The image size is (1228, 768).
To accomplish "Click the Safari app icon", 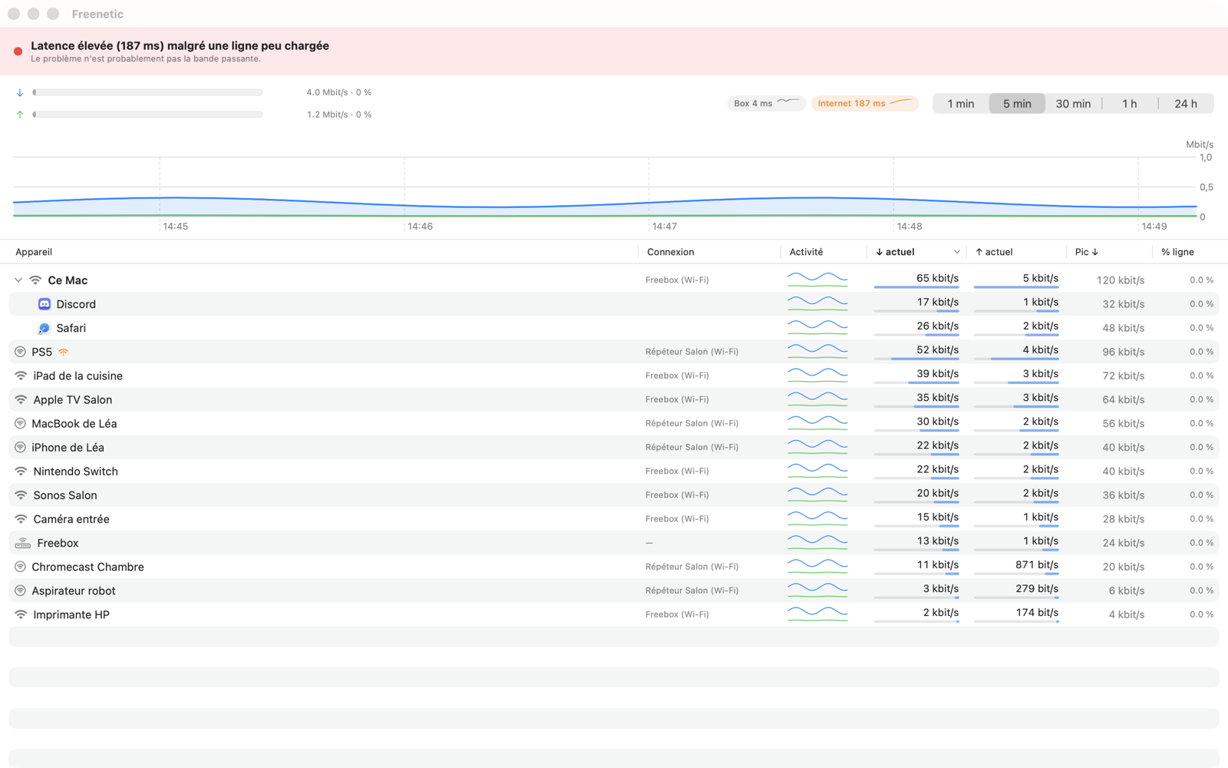I will coord(45,328).
